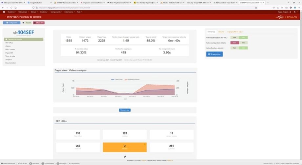Reload the page with the refresh icon

click(x=11, y=8)
